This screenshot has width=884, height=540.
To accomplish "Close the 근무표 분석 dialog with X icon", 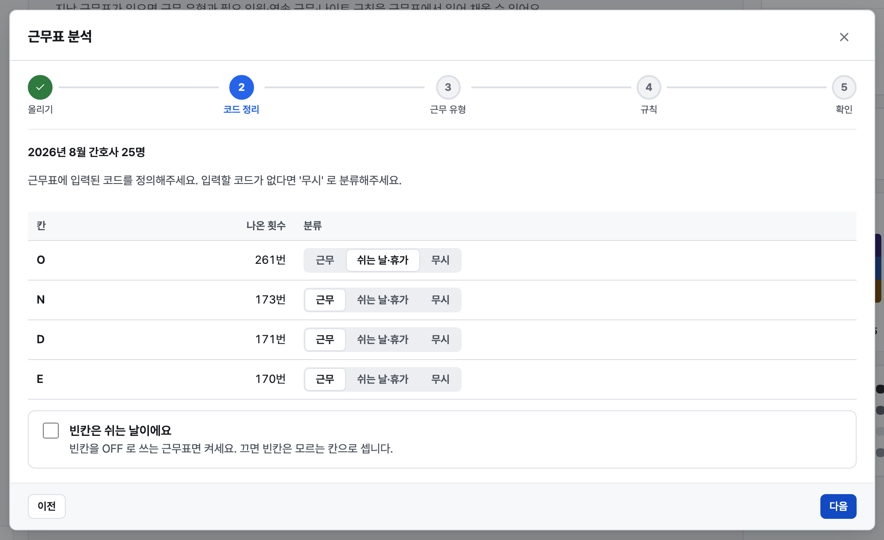I will pos(844,37).
